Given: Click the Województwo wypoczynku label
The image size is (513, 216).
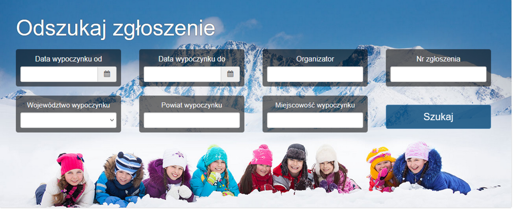Looking at the screenshot, I should click(x=68, y=105).
